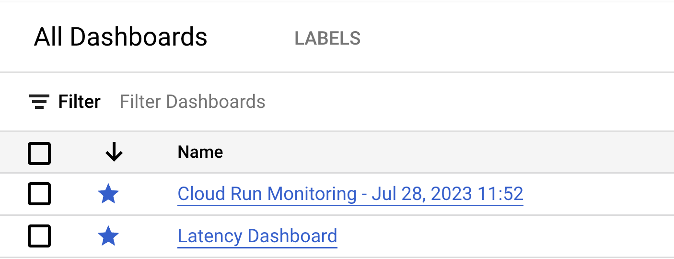Select the All Dashboards tab heading
The height and width of the screenshot is (259, 674).
120,37
